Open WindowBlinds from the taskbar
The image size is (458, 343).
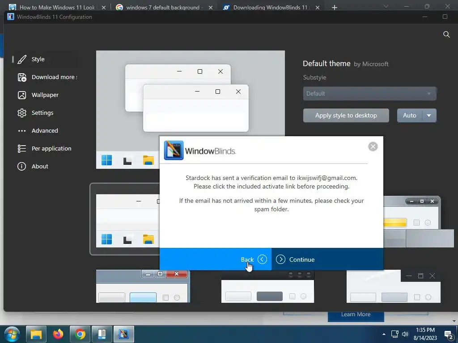(x=123, y=334)
